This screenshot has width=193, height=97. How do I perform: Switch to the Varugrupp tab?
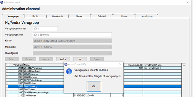coord(13,16)
